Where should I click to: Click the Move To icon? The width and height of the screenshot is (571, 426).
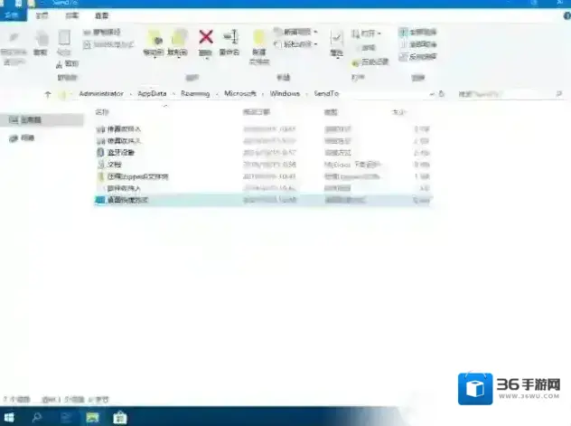tap(154, 39)
